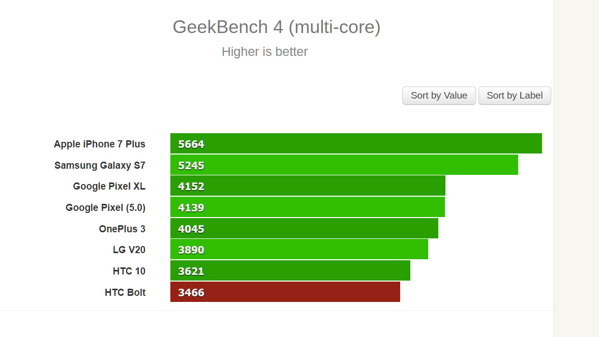This screenshot has height=337, width=599.
Task: Click the LG V20 label
Action: click(129, 250)
